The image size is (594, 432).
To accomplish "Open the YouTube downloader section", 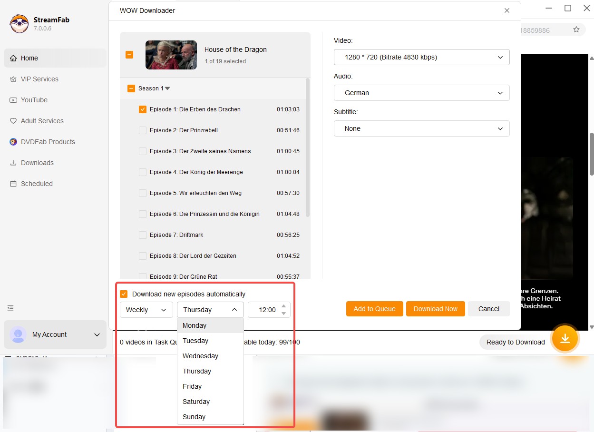I will tap(35, 100).
